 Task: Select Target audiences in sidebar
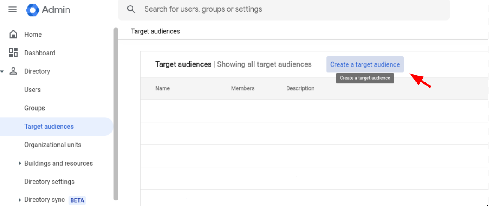pyautogui.click(x=49, y=127)
